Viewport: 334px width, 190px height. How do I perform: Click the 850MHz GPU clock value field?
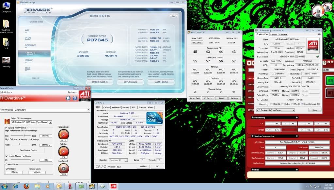46,136
